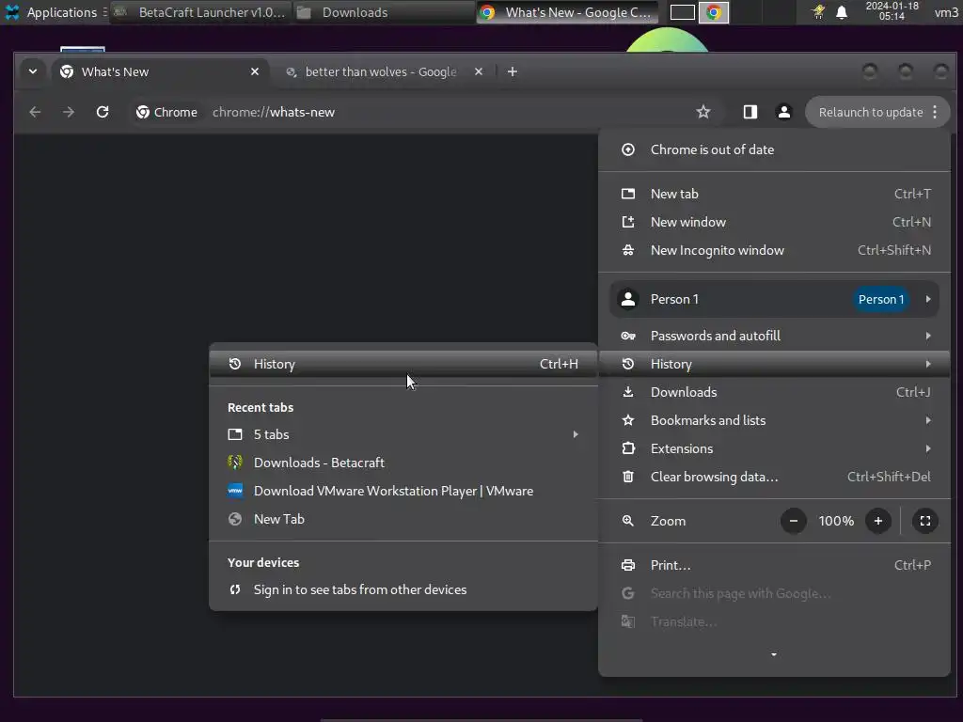Click the trash icon for Clear browsing data
This screenshot has width=963, height=722.
pos(627,477)
